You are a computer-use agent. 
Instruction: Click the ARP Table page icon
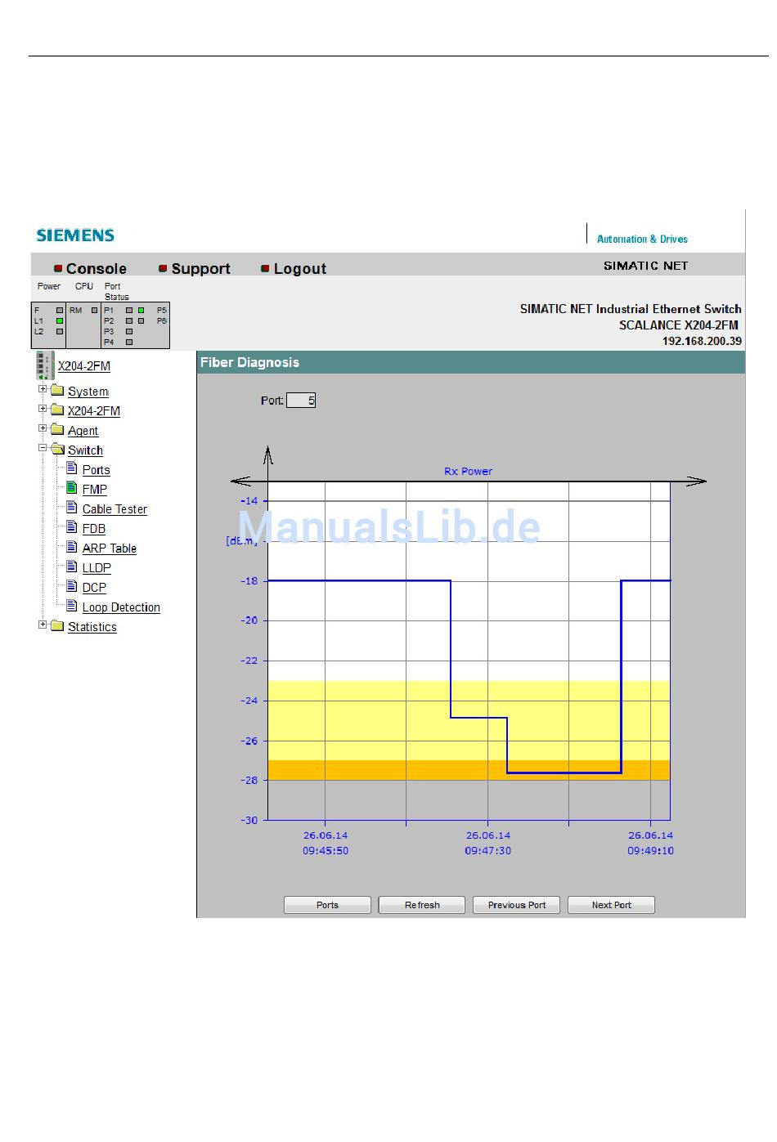point(72,547)
